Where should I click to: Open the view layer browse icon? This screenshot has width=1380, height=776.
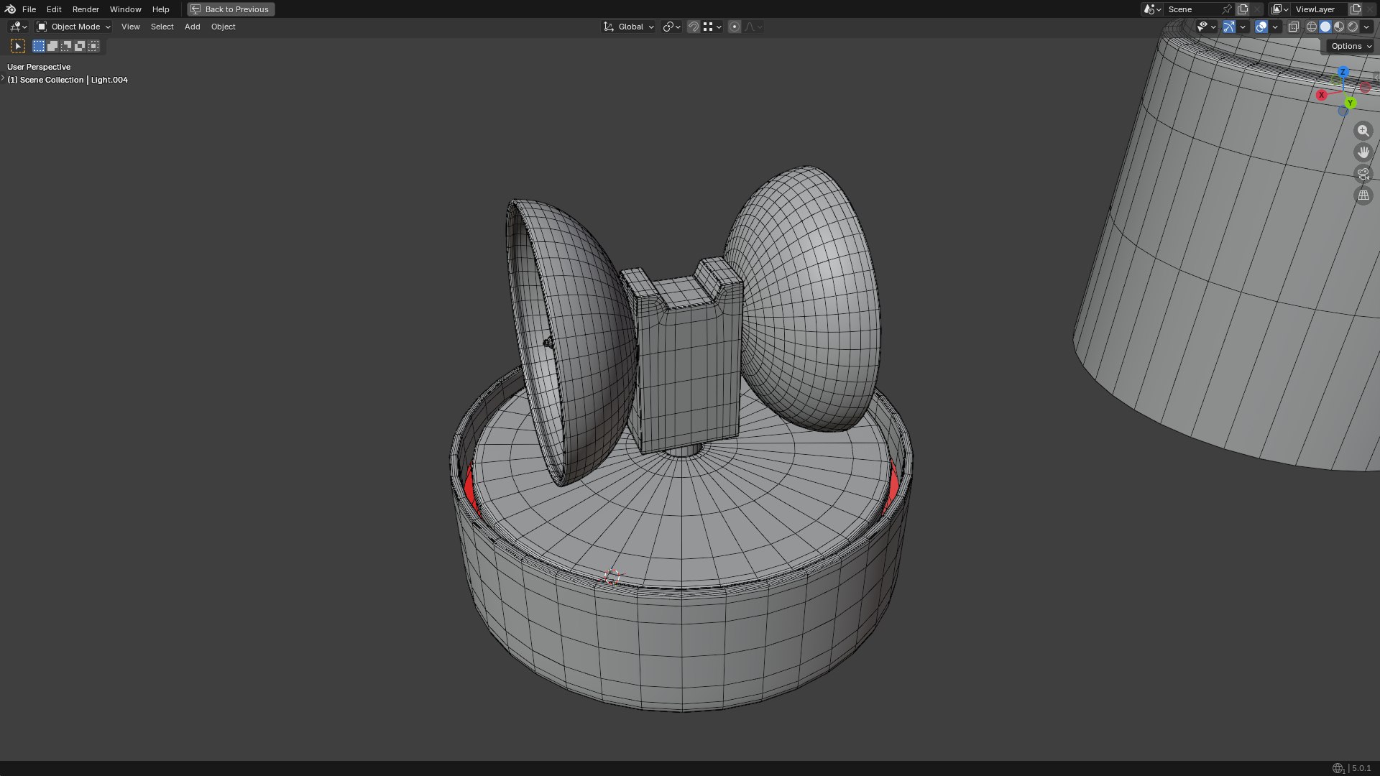[1280, 9]
